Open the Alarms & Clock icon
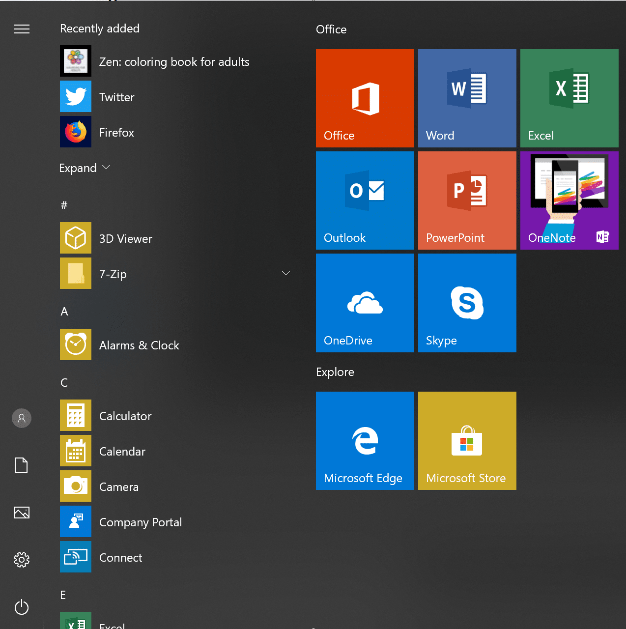Image resolution: width=626 pixels, height=629 pixels. [76, 344]
